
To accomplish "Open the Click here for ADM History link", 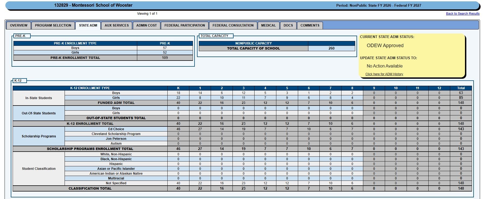I will pyautogui.click(x=384, y=74).
